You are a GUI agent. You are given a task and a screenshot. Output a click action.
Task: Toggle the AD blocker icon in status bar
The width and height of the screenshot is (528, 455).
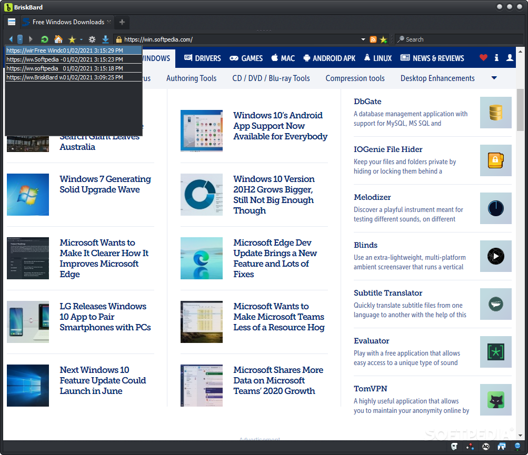485,447
